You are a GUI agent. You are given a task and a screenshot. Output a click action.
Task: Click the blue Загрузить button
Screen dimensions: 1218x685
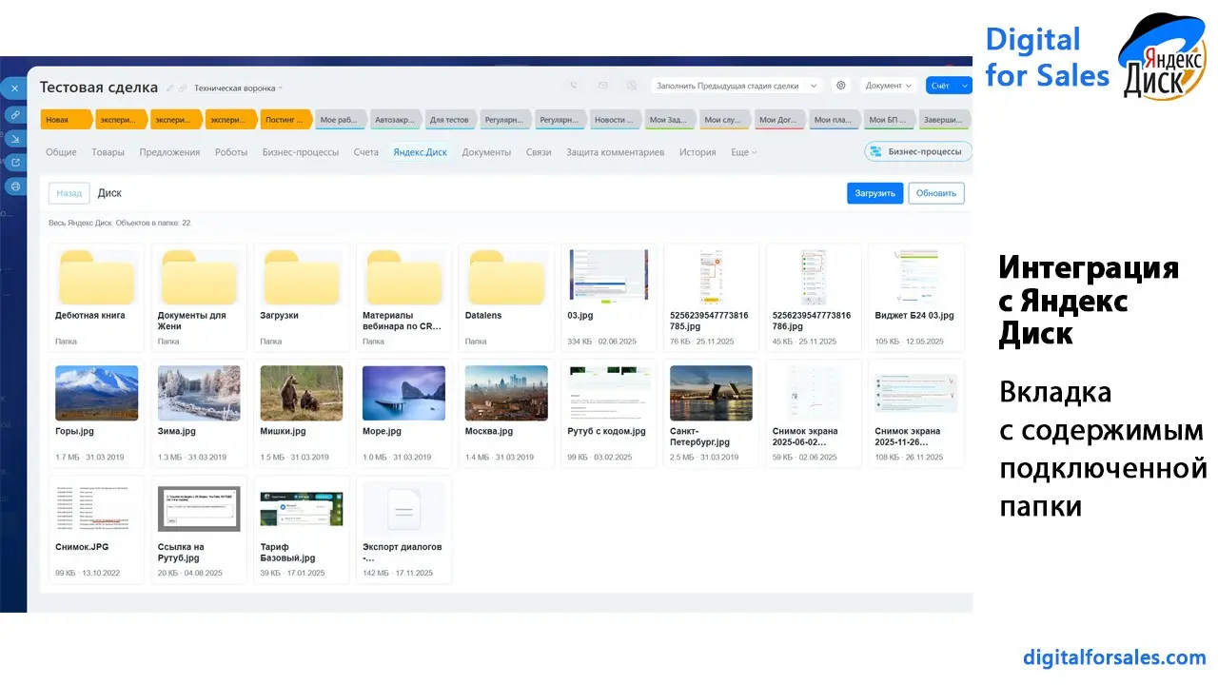(875, 193)
